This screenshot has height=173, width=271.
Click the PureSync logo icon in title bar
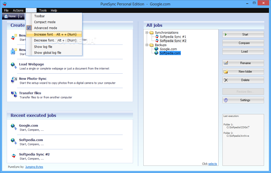5,4
